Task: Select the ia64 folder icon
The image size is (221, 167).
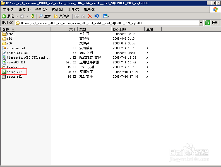Action: coord(4,34)
